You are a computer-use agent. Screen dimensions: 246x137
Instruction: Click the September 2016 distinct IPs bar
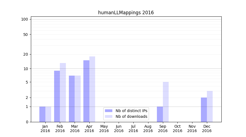point(160,114)
